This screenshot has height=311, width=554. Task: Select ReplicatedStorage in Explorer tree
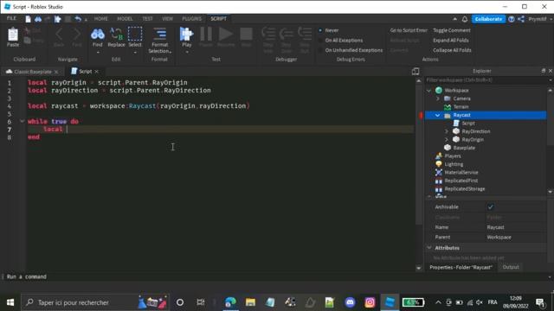tap(465, 189)
